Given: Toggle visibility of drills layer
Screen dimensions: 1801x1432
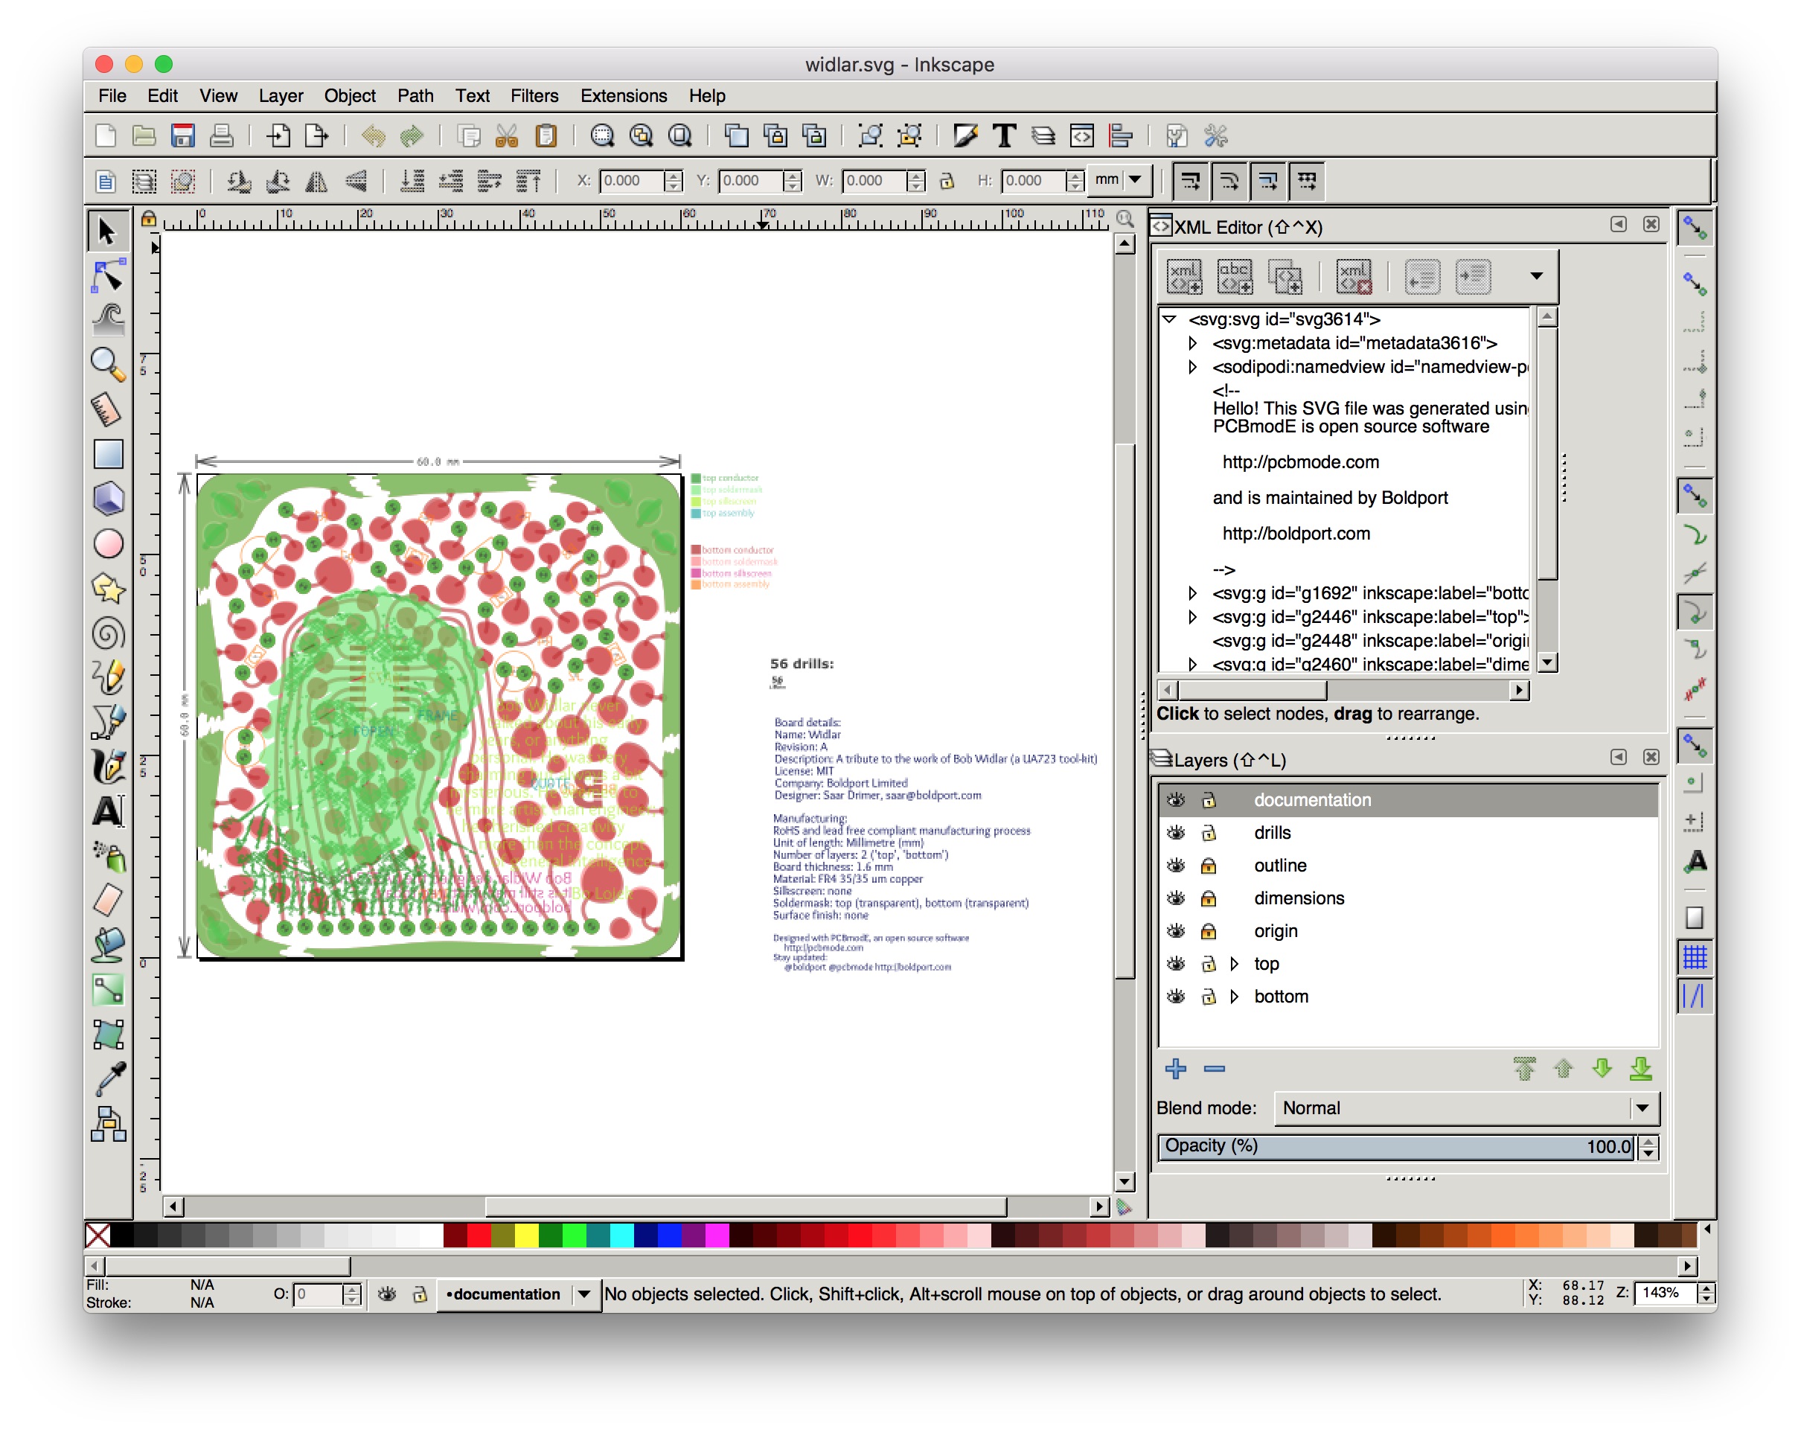Looking at the screenshot, I should pyautogui.click(x=1177, y=834).
